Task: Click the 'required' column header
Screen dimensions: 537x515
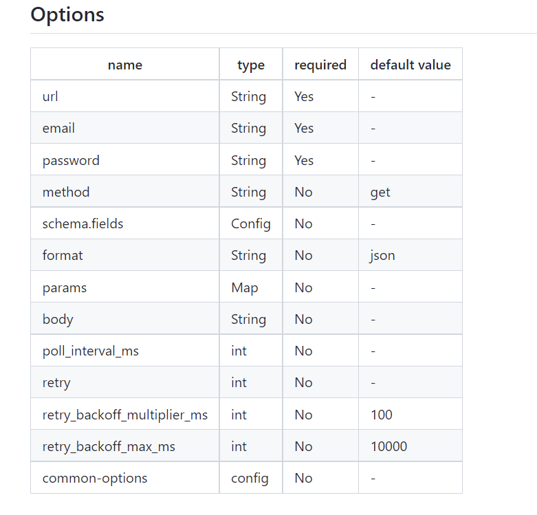Action: [x=320, y=65]
